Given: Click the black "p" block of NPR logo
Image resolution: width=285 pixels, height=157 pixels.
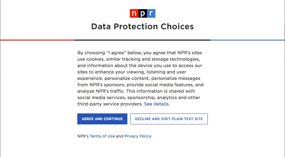Looking at the screenshot, I should click(143, 13).
